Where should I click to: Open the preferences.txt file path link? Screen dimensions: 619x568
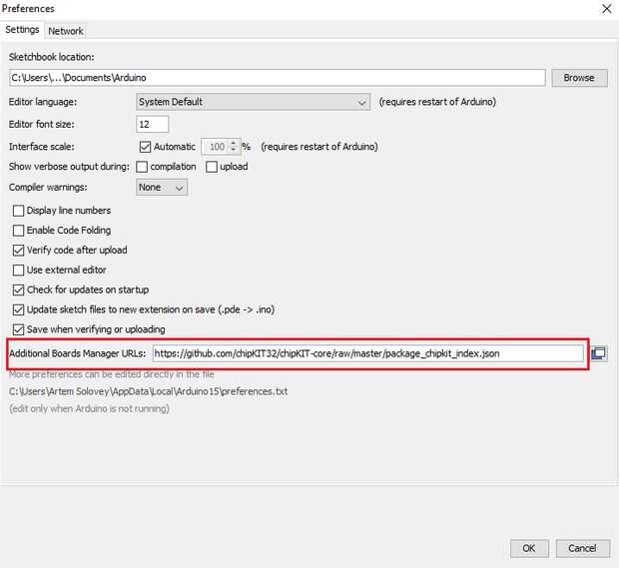point(148,391)
